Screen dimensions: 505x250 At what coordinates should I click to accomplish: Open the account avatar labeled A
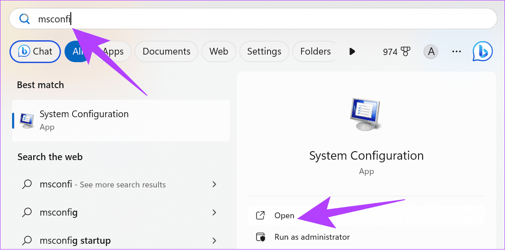(x=431, y=51)
